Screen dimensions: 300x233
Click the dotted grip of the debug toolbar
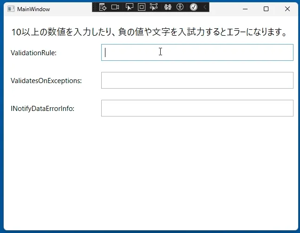[x=95, y=7]
